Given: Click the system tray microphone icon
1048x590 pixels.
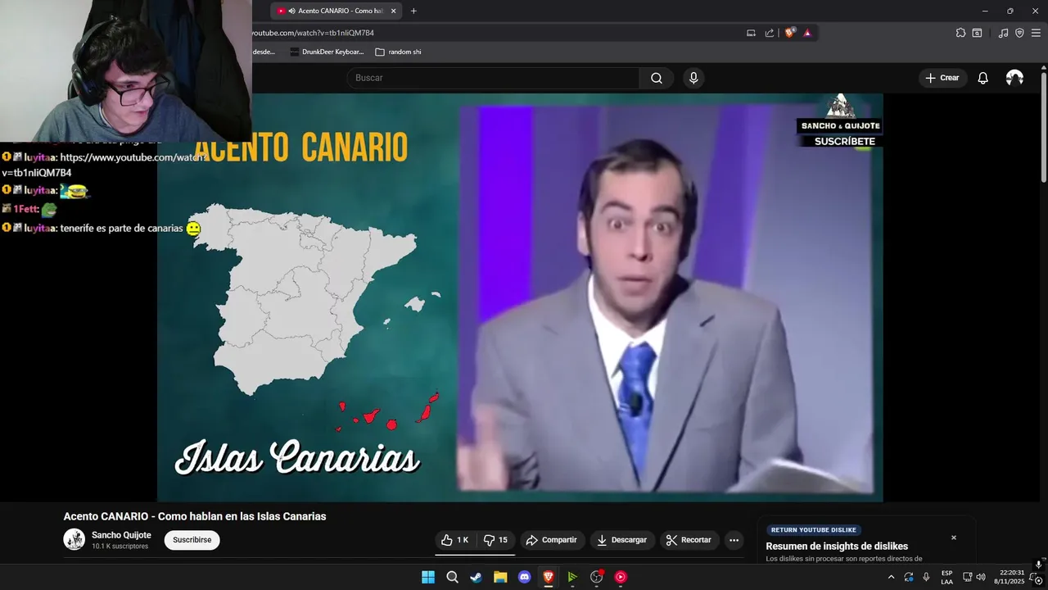Looking at the screenshot, I should pos(926,577).
